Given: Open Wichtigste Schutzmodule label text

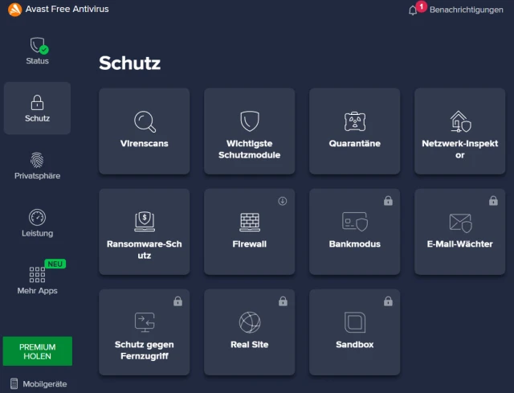Looking at the screenshot, I should pos(250,149).
